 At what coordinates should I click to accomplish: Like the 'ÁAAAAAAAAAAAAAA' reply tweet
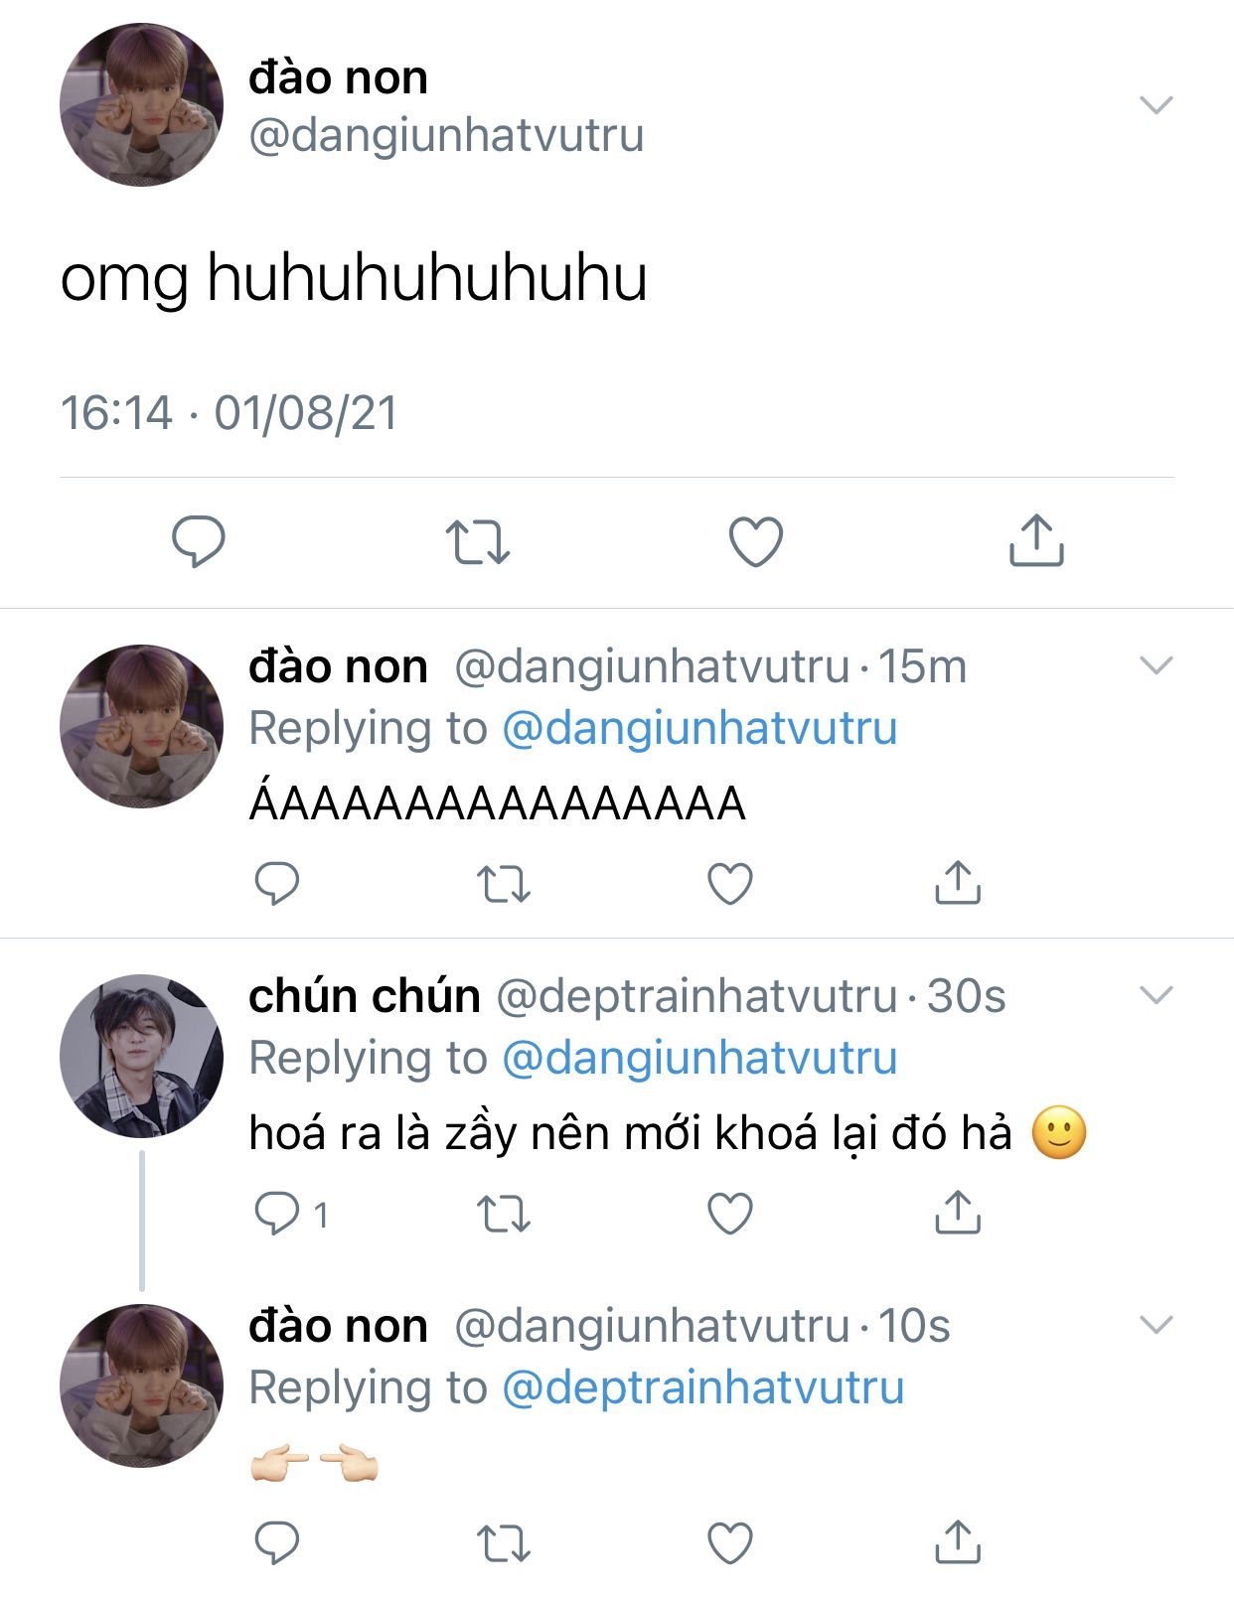pyautogui.click(x=730, y=883)
